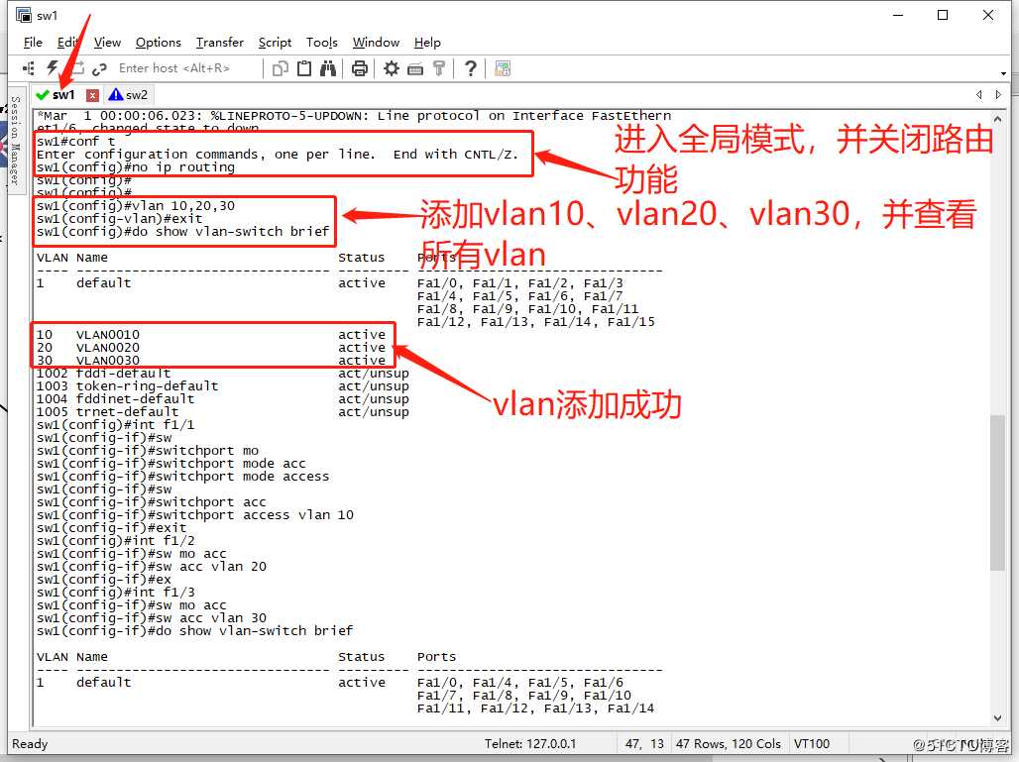1019x762 pixels.
Task: Click the 'fddinet-default' VLAN row
Action: tap(222, 399)
